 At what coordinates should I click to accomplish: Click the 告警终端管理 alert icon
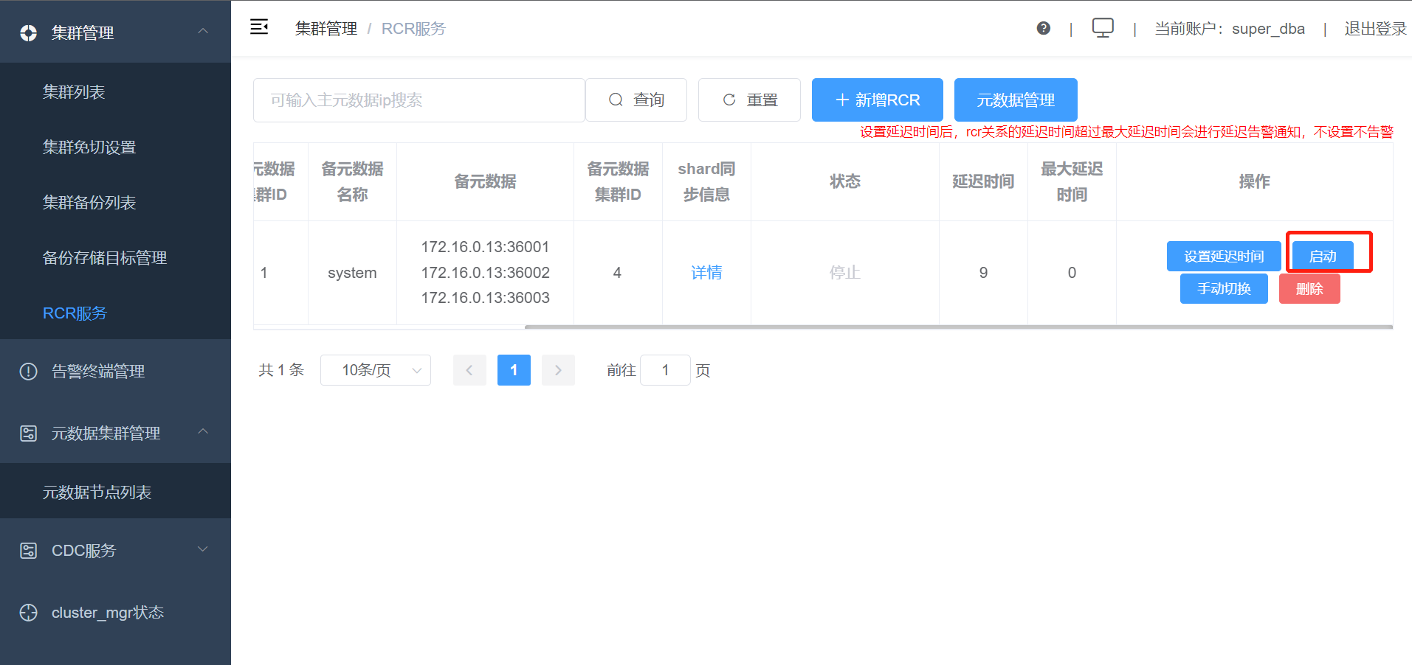coord(29,371)
